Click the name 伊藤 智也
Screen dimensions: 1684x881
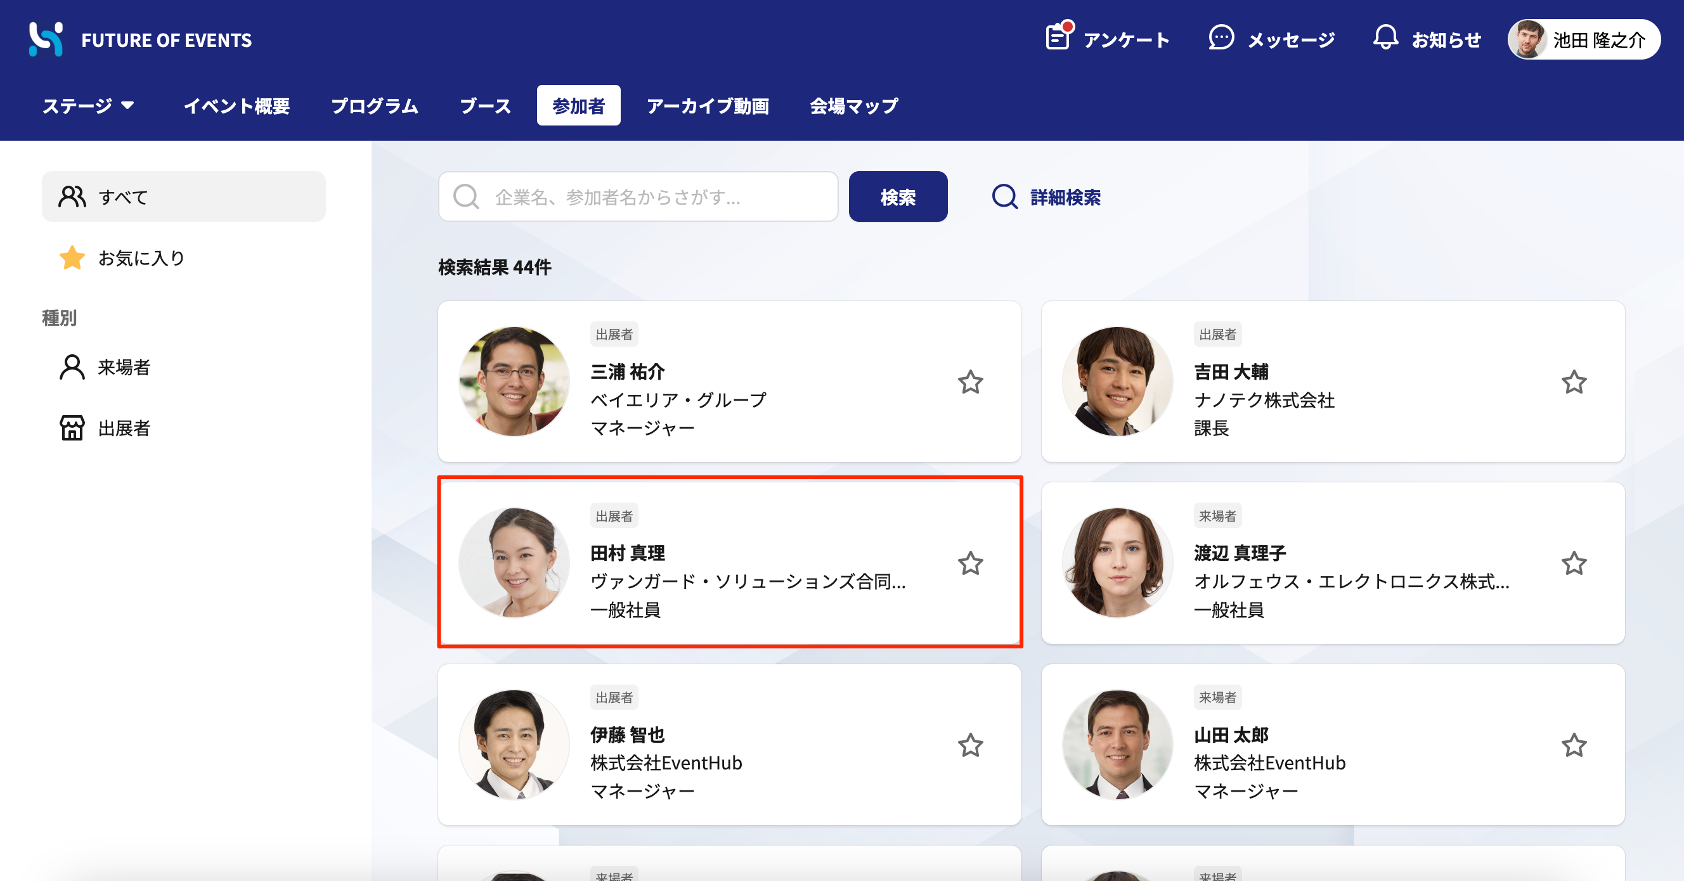[628, 735]
